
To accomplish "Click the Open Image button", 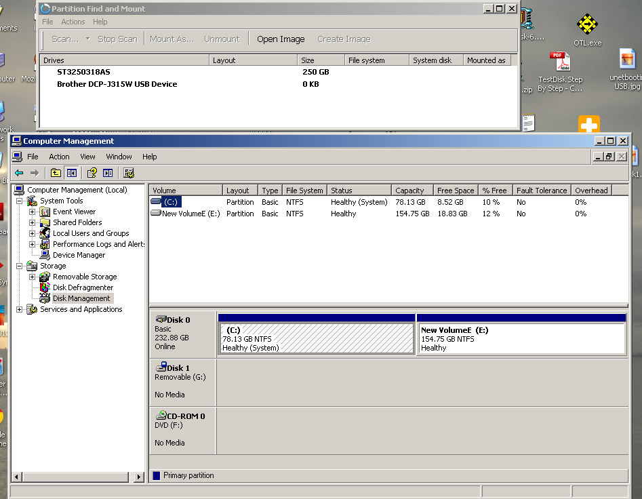I will [281, 39].
